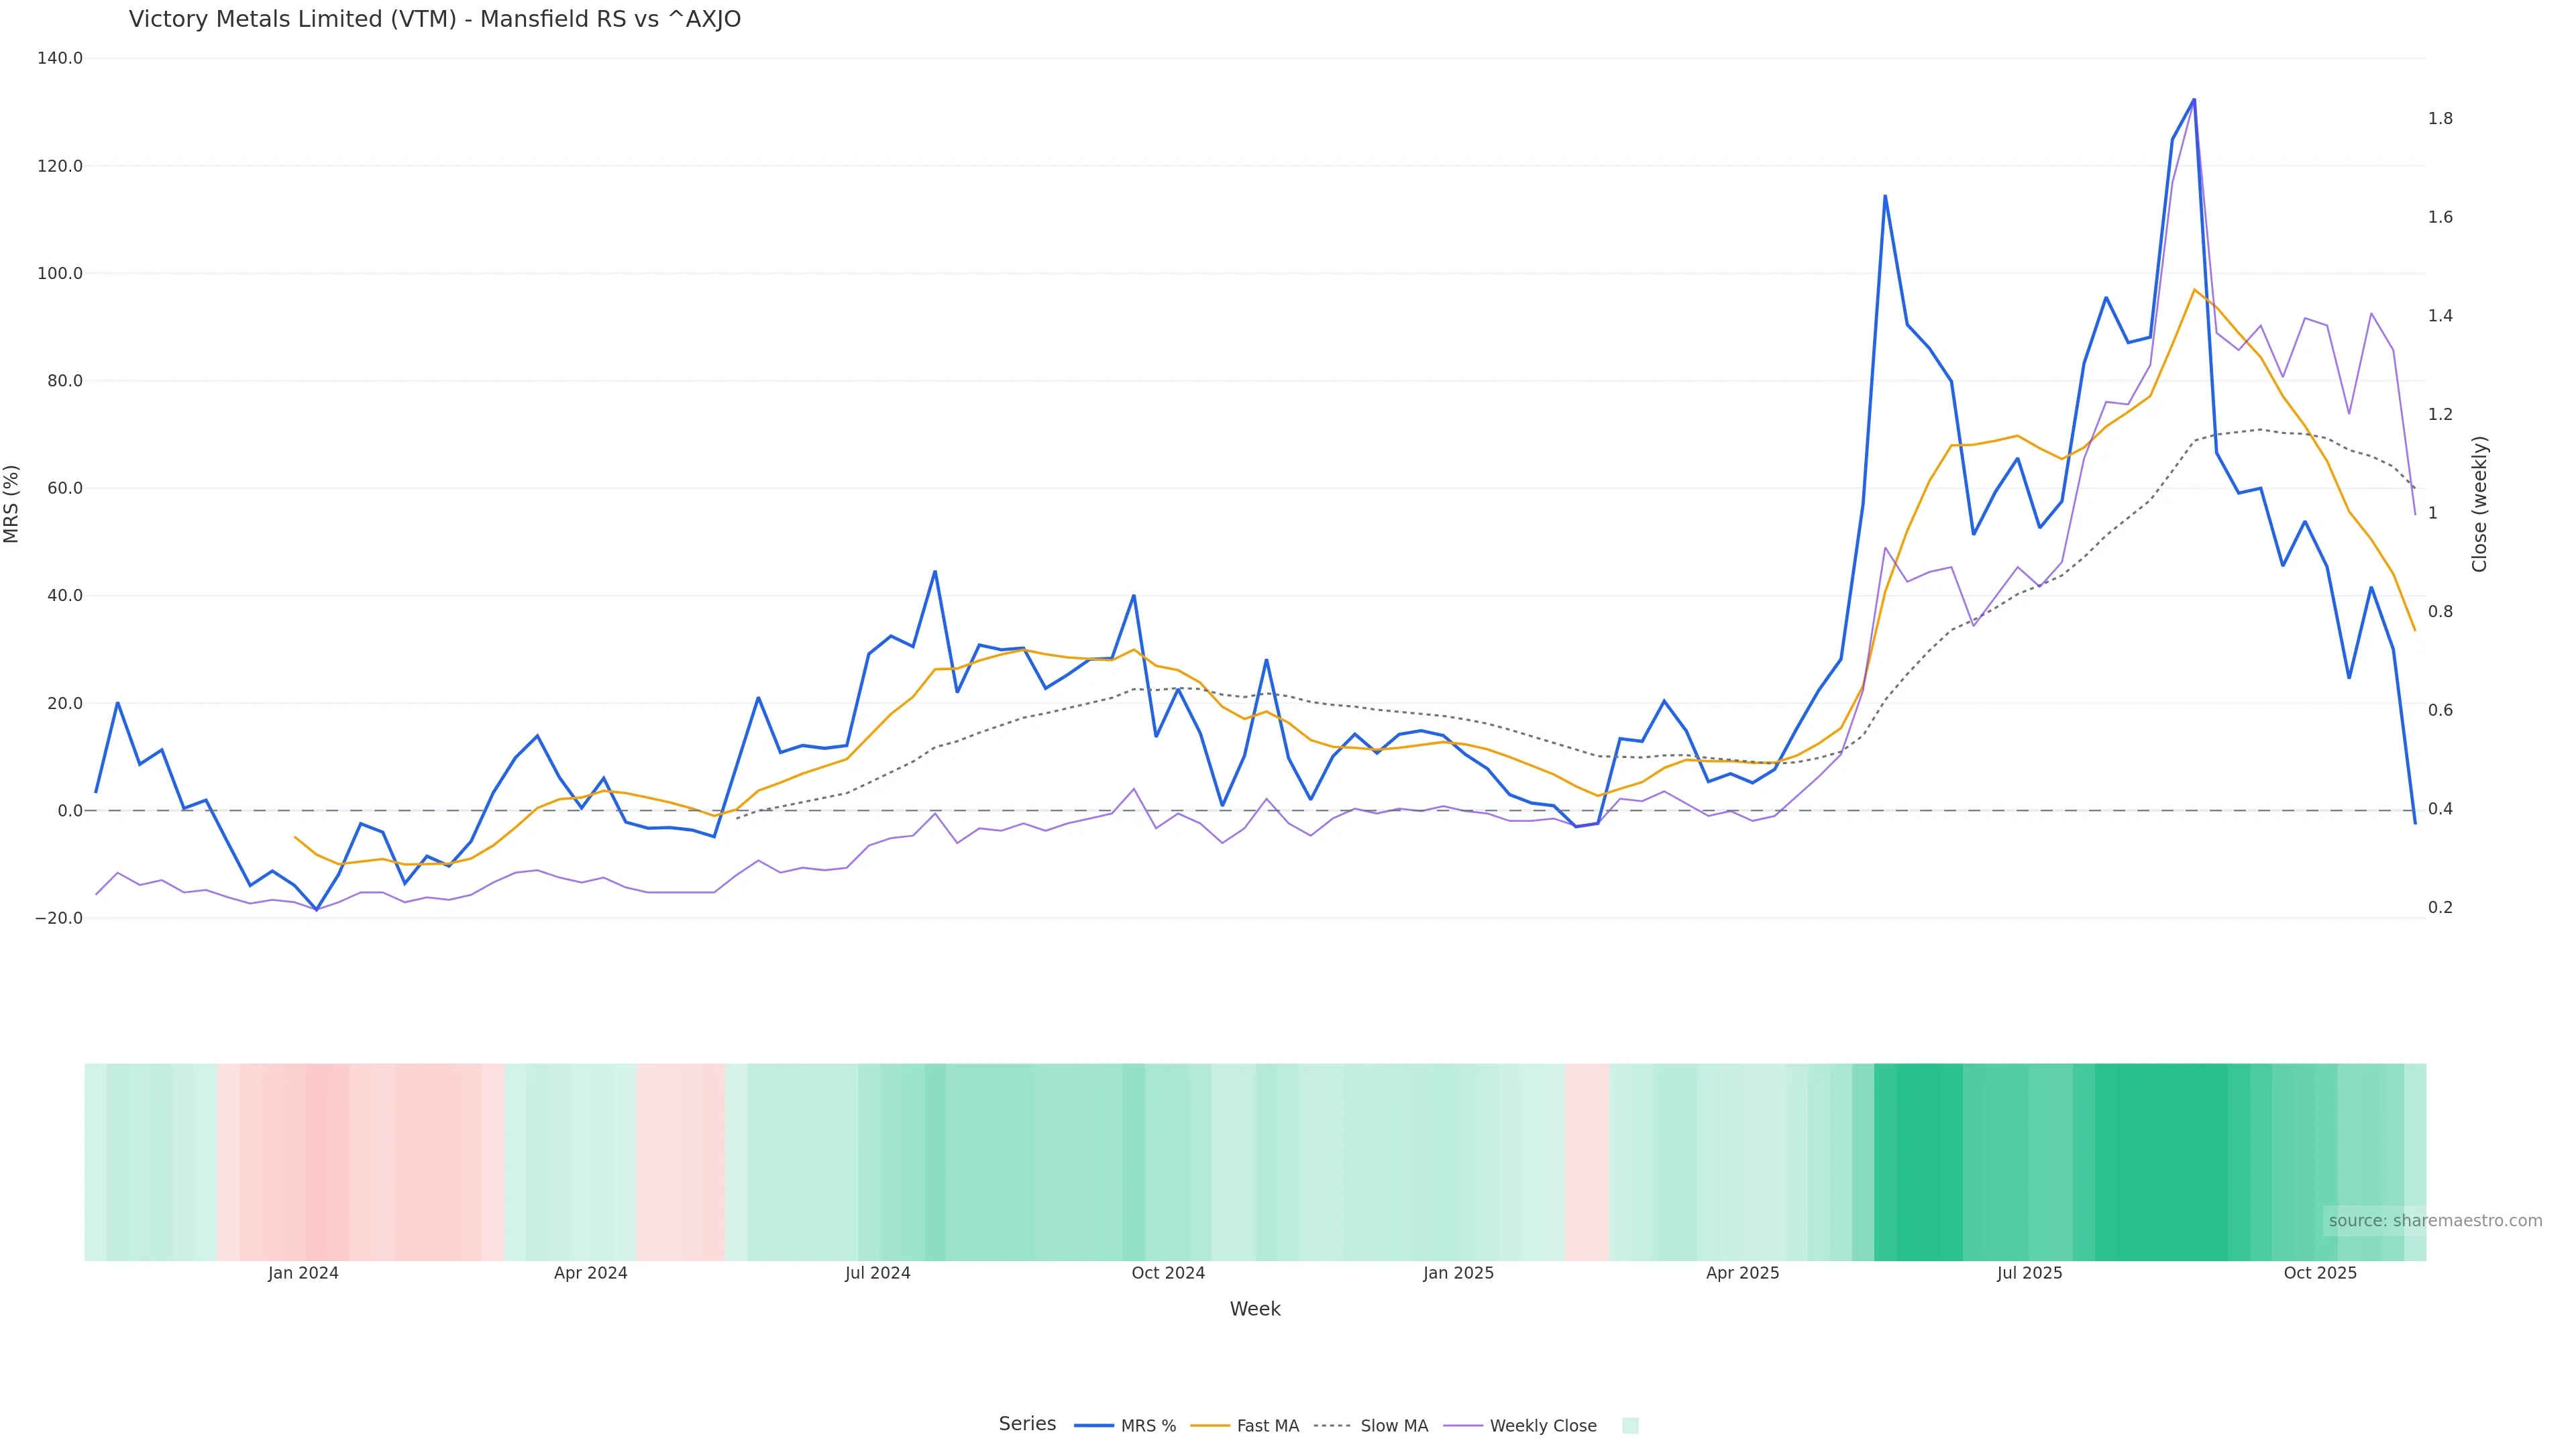Click the MRS (%) y-axis title
Image resolution: width=2576 pixels, height=1449 pixels.
pyautogui.click(x=12, y=504)
